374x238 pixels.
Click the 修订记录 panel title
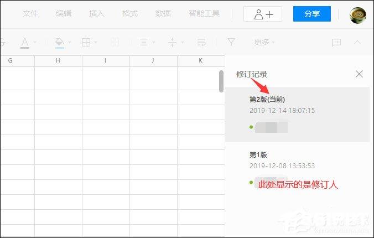[x=252, y=74]
